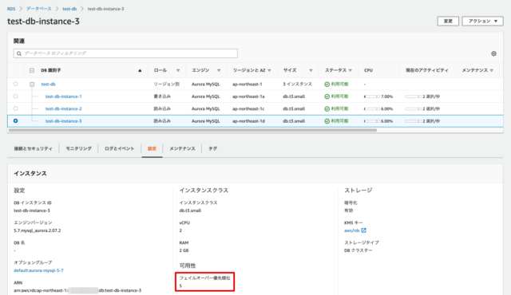The image size is (511, 295).
Task: Click the search magnifier icon in filter box
Action: pos(19,53)
